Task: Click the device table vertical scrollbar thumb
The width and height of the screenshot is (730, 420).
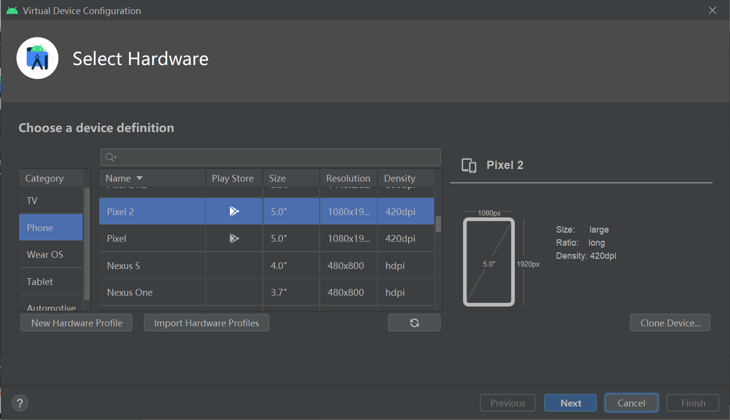Action: (x=438, y=224)
